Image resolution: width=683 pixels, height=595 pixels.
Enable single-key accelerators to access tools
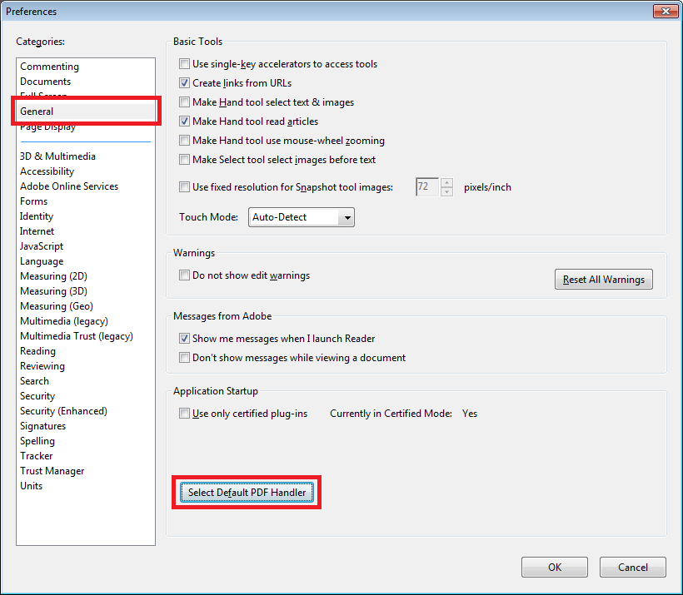click(184, 63)
